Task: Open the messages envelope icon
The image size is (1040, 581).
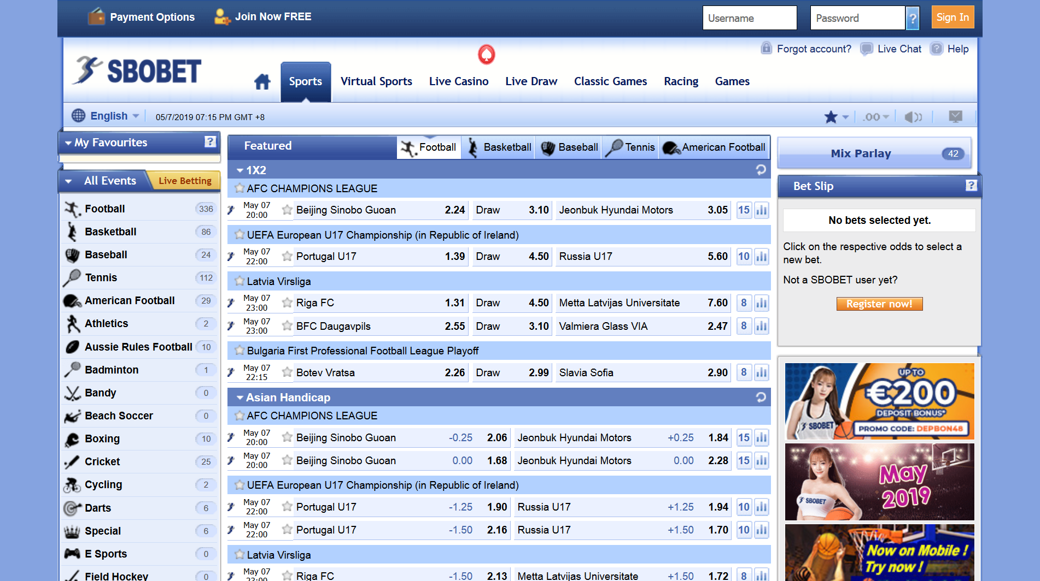Action: click(x=955, y=116)
